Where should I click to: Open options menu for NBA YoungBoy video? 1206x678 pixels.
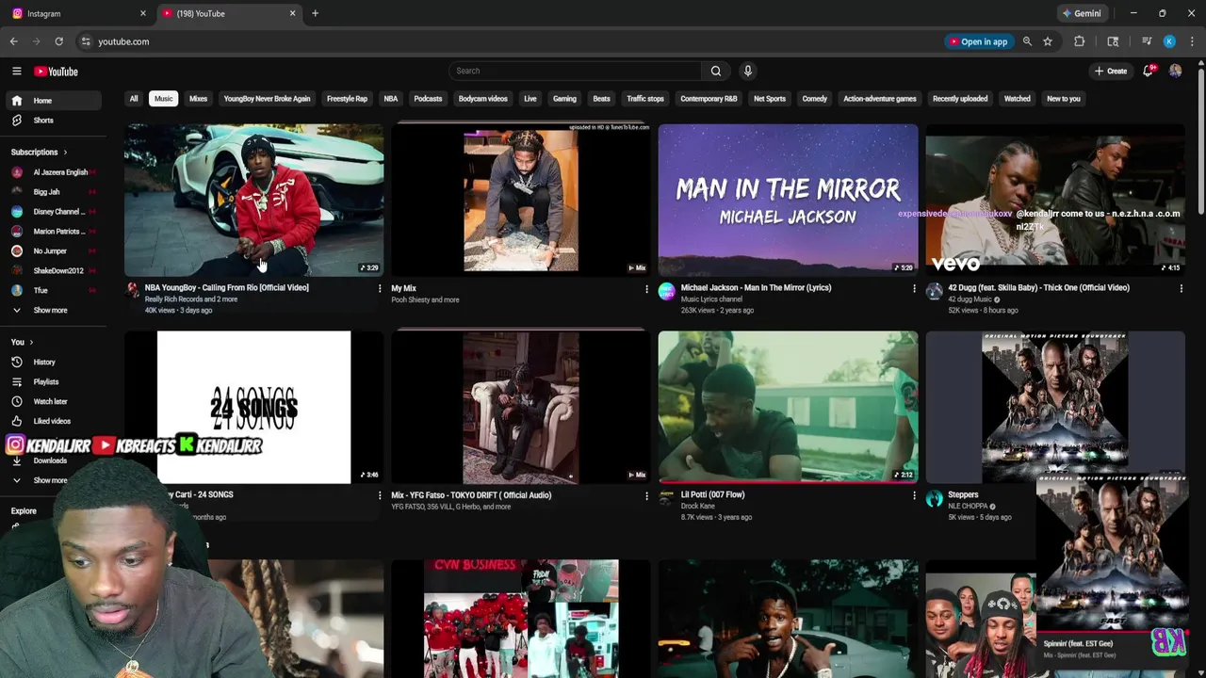[x=380, y=288]
